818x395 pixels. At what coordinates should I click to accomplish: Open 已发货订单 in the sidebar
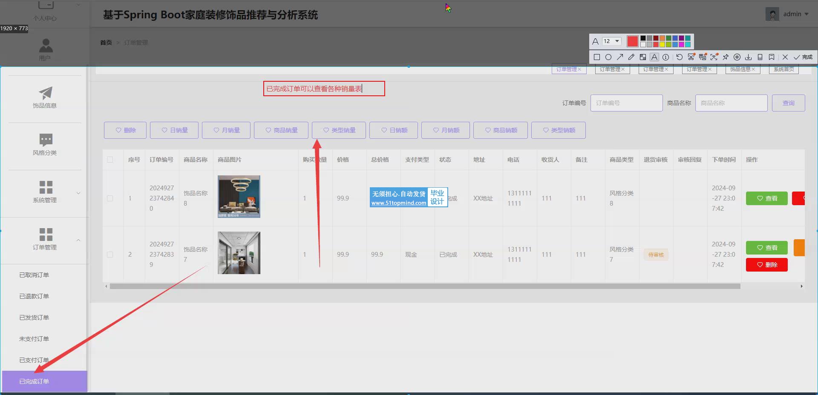pos(34,318)
